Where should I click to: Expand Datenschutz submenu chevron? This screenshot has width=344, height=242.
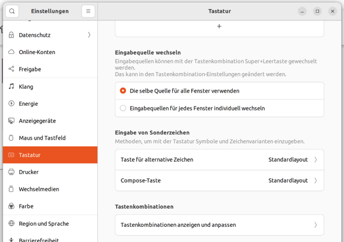tap(89, 35)
